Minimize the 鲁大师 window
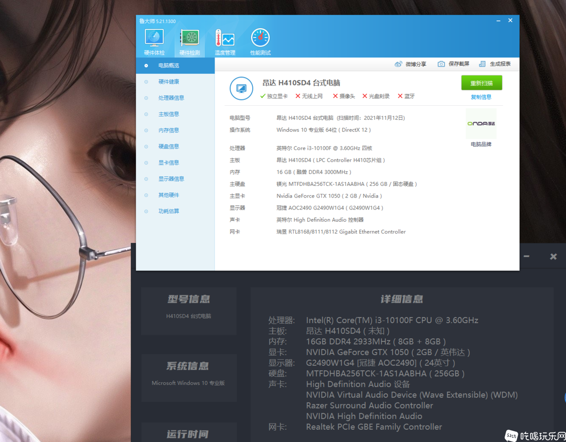The image size is (566, 442). click(499, 21)
